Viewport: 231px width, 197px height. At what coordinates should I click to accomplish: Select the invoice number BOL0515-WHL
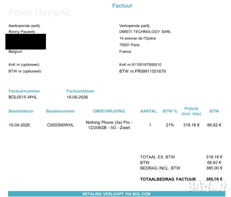pos(23,97)
